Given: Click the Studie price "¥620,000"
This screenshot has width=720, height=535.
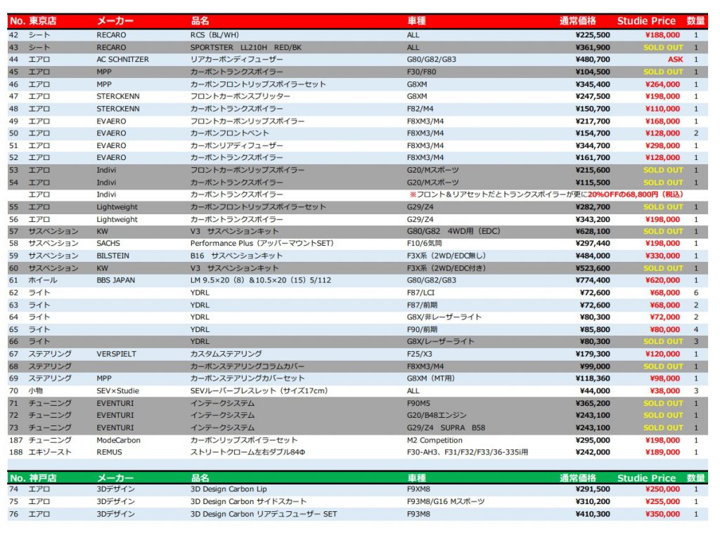Looking at the screenshot, I should (x=662, y=280).
